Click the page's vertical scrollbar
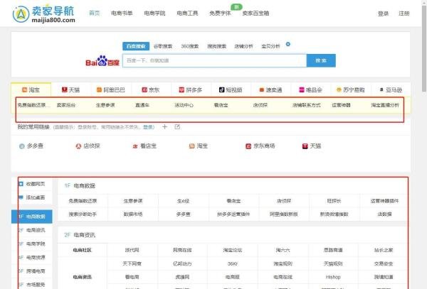The image size is (427, 289). (x=424, y=49)
